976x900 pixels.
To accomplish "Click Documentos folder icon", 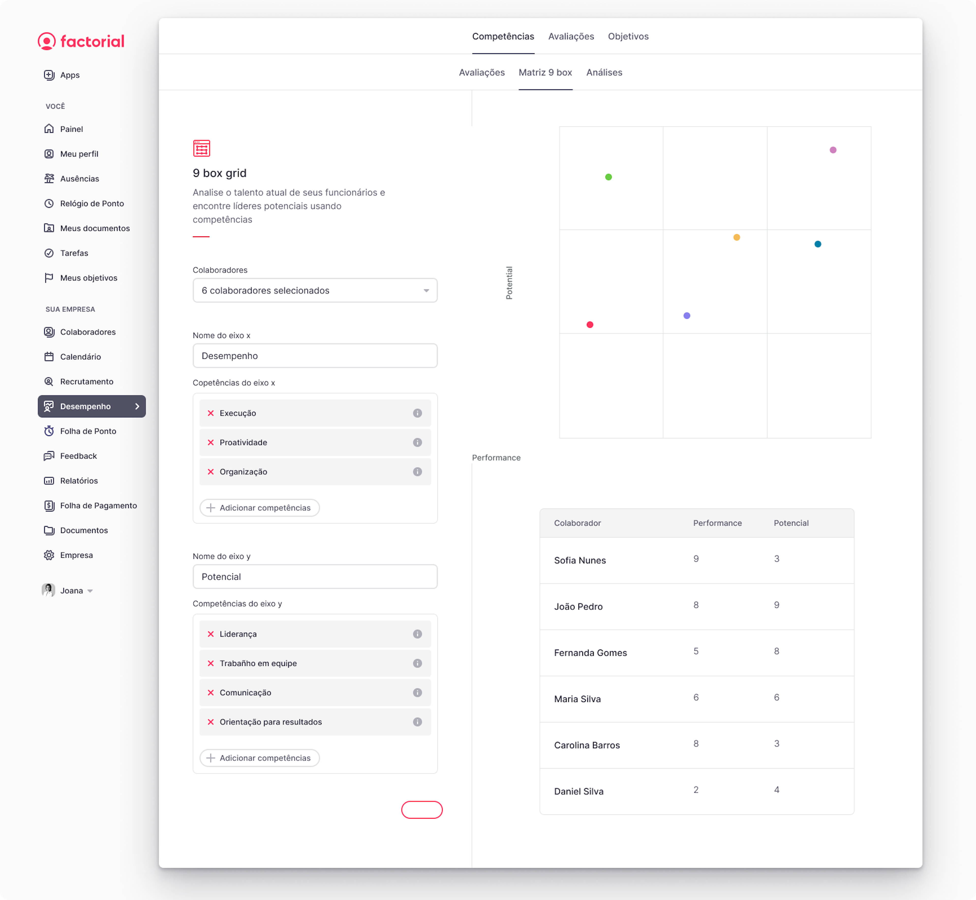I will [49, 531].
